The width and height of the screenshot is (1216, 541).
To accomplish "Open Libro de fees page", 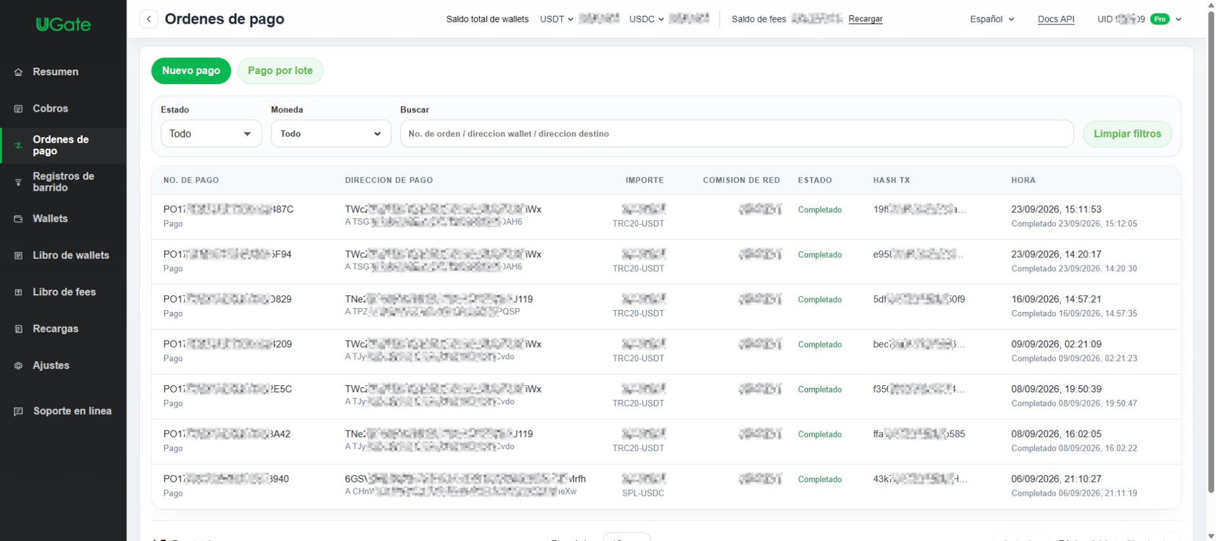I will click(64, 292).
